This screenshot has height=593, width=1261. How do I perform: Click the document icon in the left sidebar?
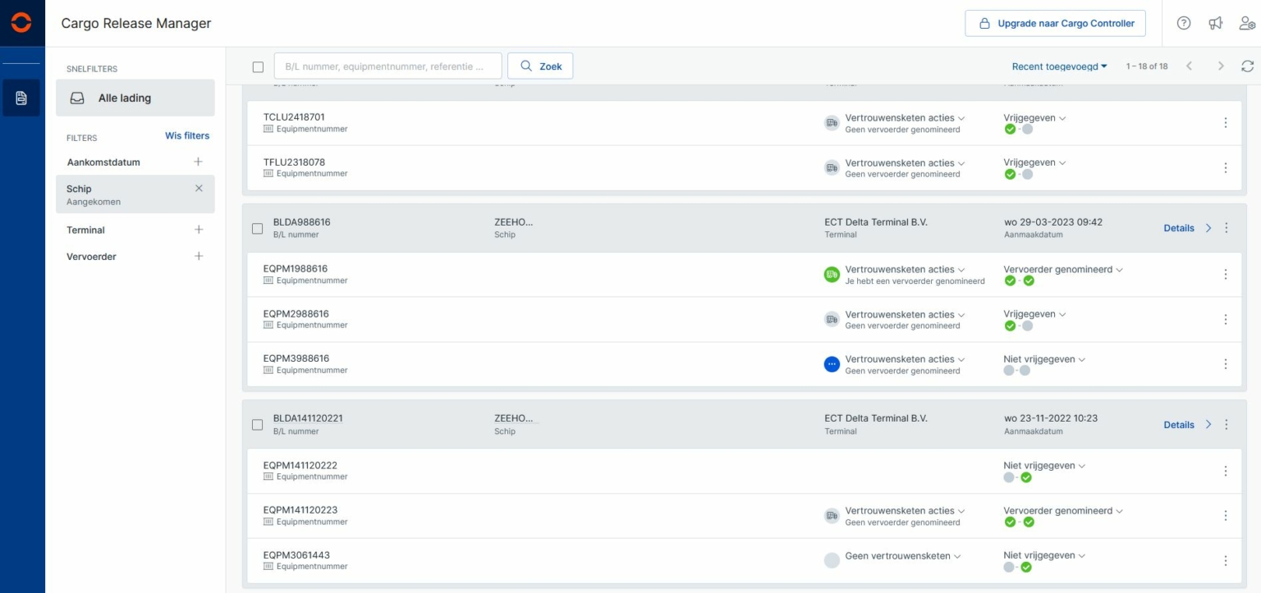click(x=21, y=98)
